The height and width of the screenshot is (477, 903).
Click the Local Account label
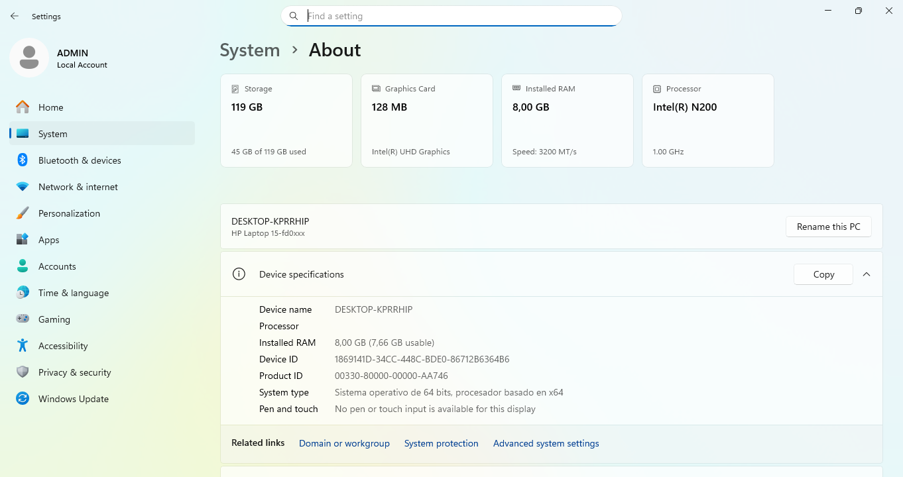(82, 65)
